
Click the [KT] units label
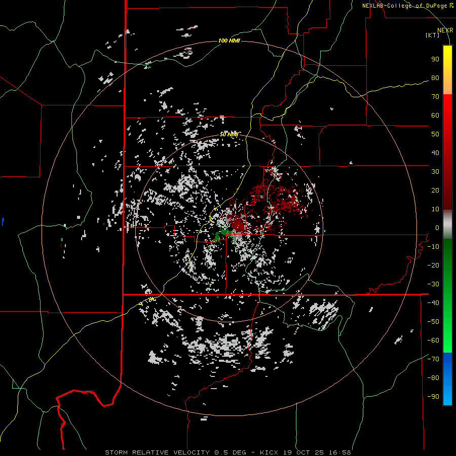coord(433,35)
